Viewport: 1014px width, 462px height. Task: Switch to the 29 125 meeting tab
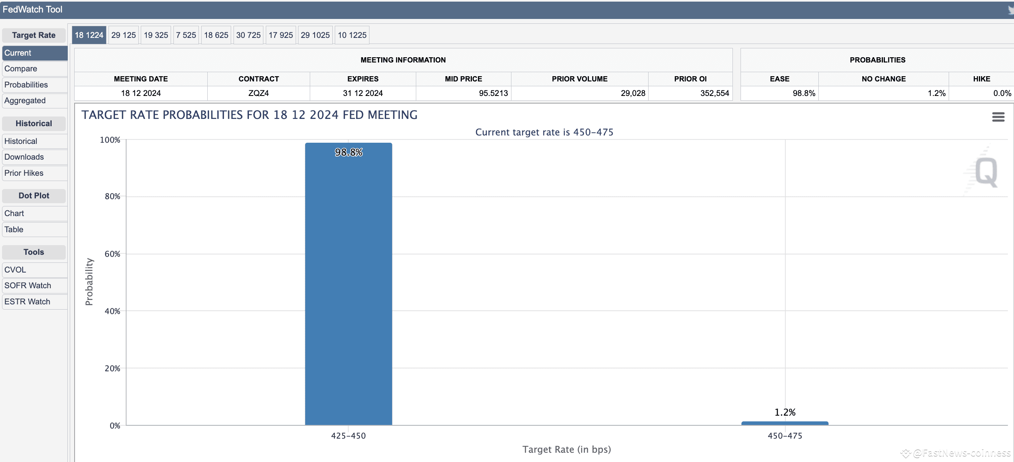coord(123,35)
